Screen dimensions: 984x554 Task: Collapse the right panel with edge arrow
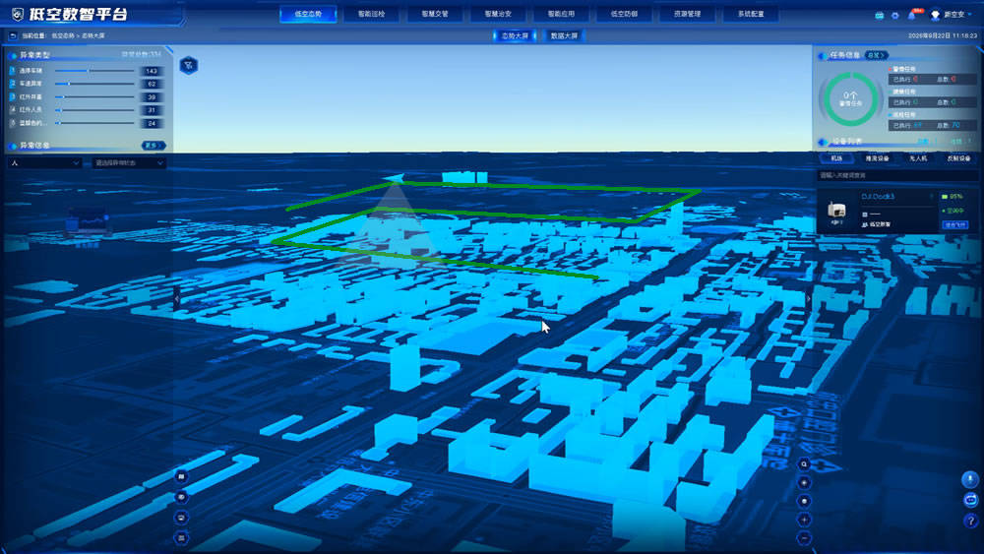(x=808, y=299)
